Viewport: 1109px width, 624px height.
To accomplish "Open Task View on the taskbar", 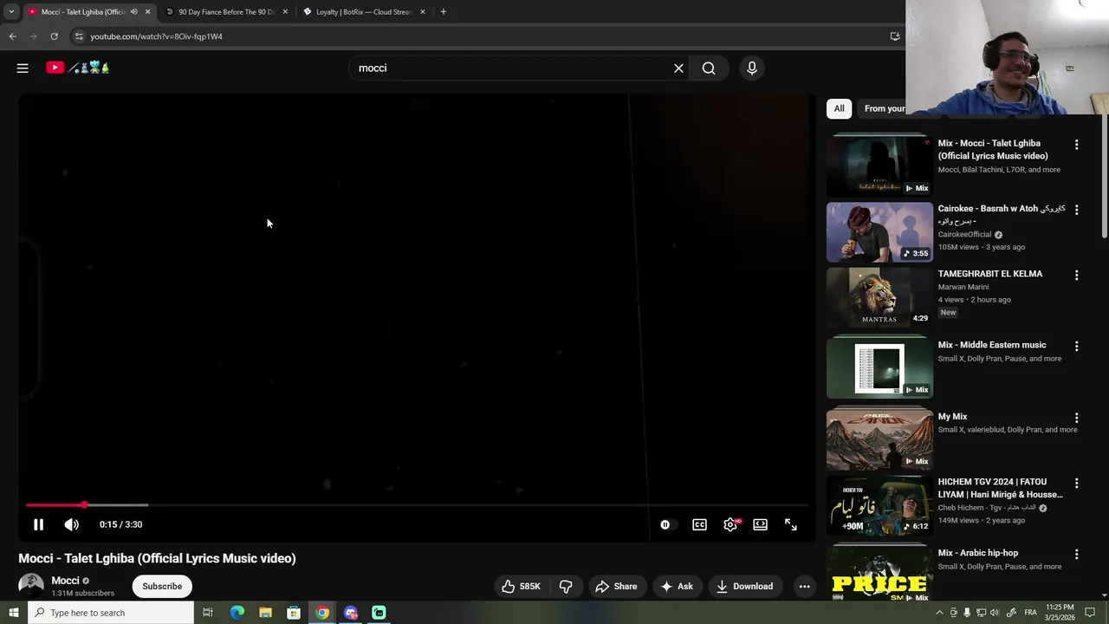I will click(x=208, y=613).
